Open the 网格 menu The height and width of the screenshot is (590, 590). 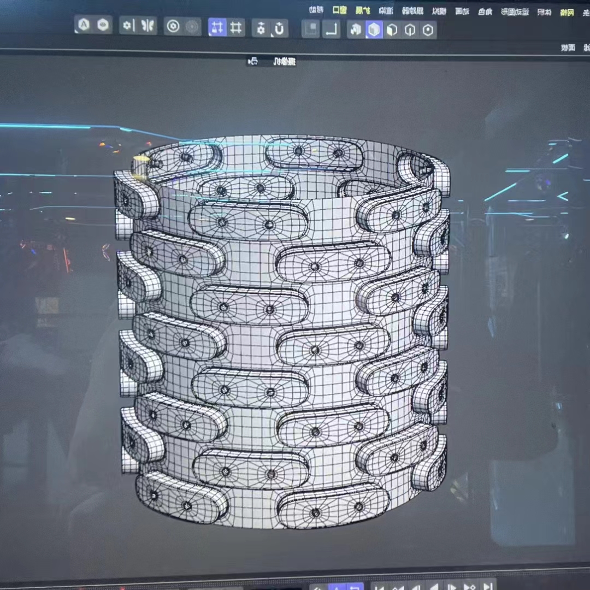567,13
